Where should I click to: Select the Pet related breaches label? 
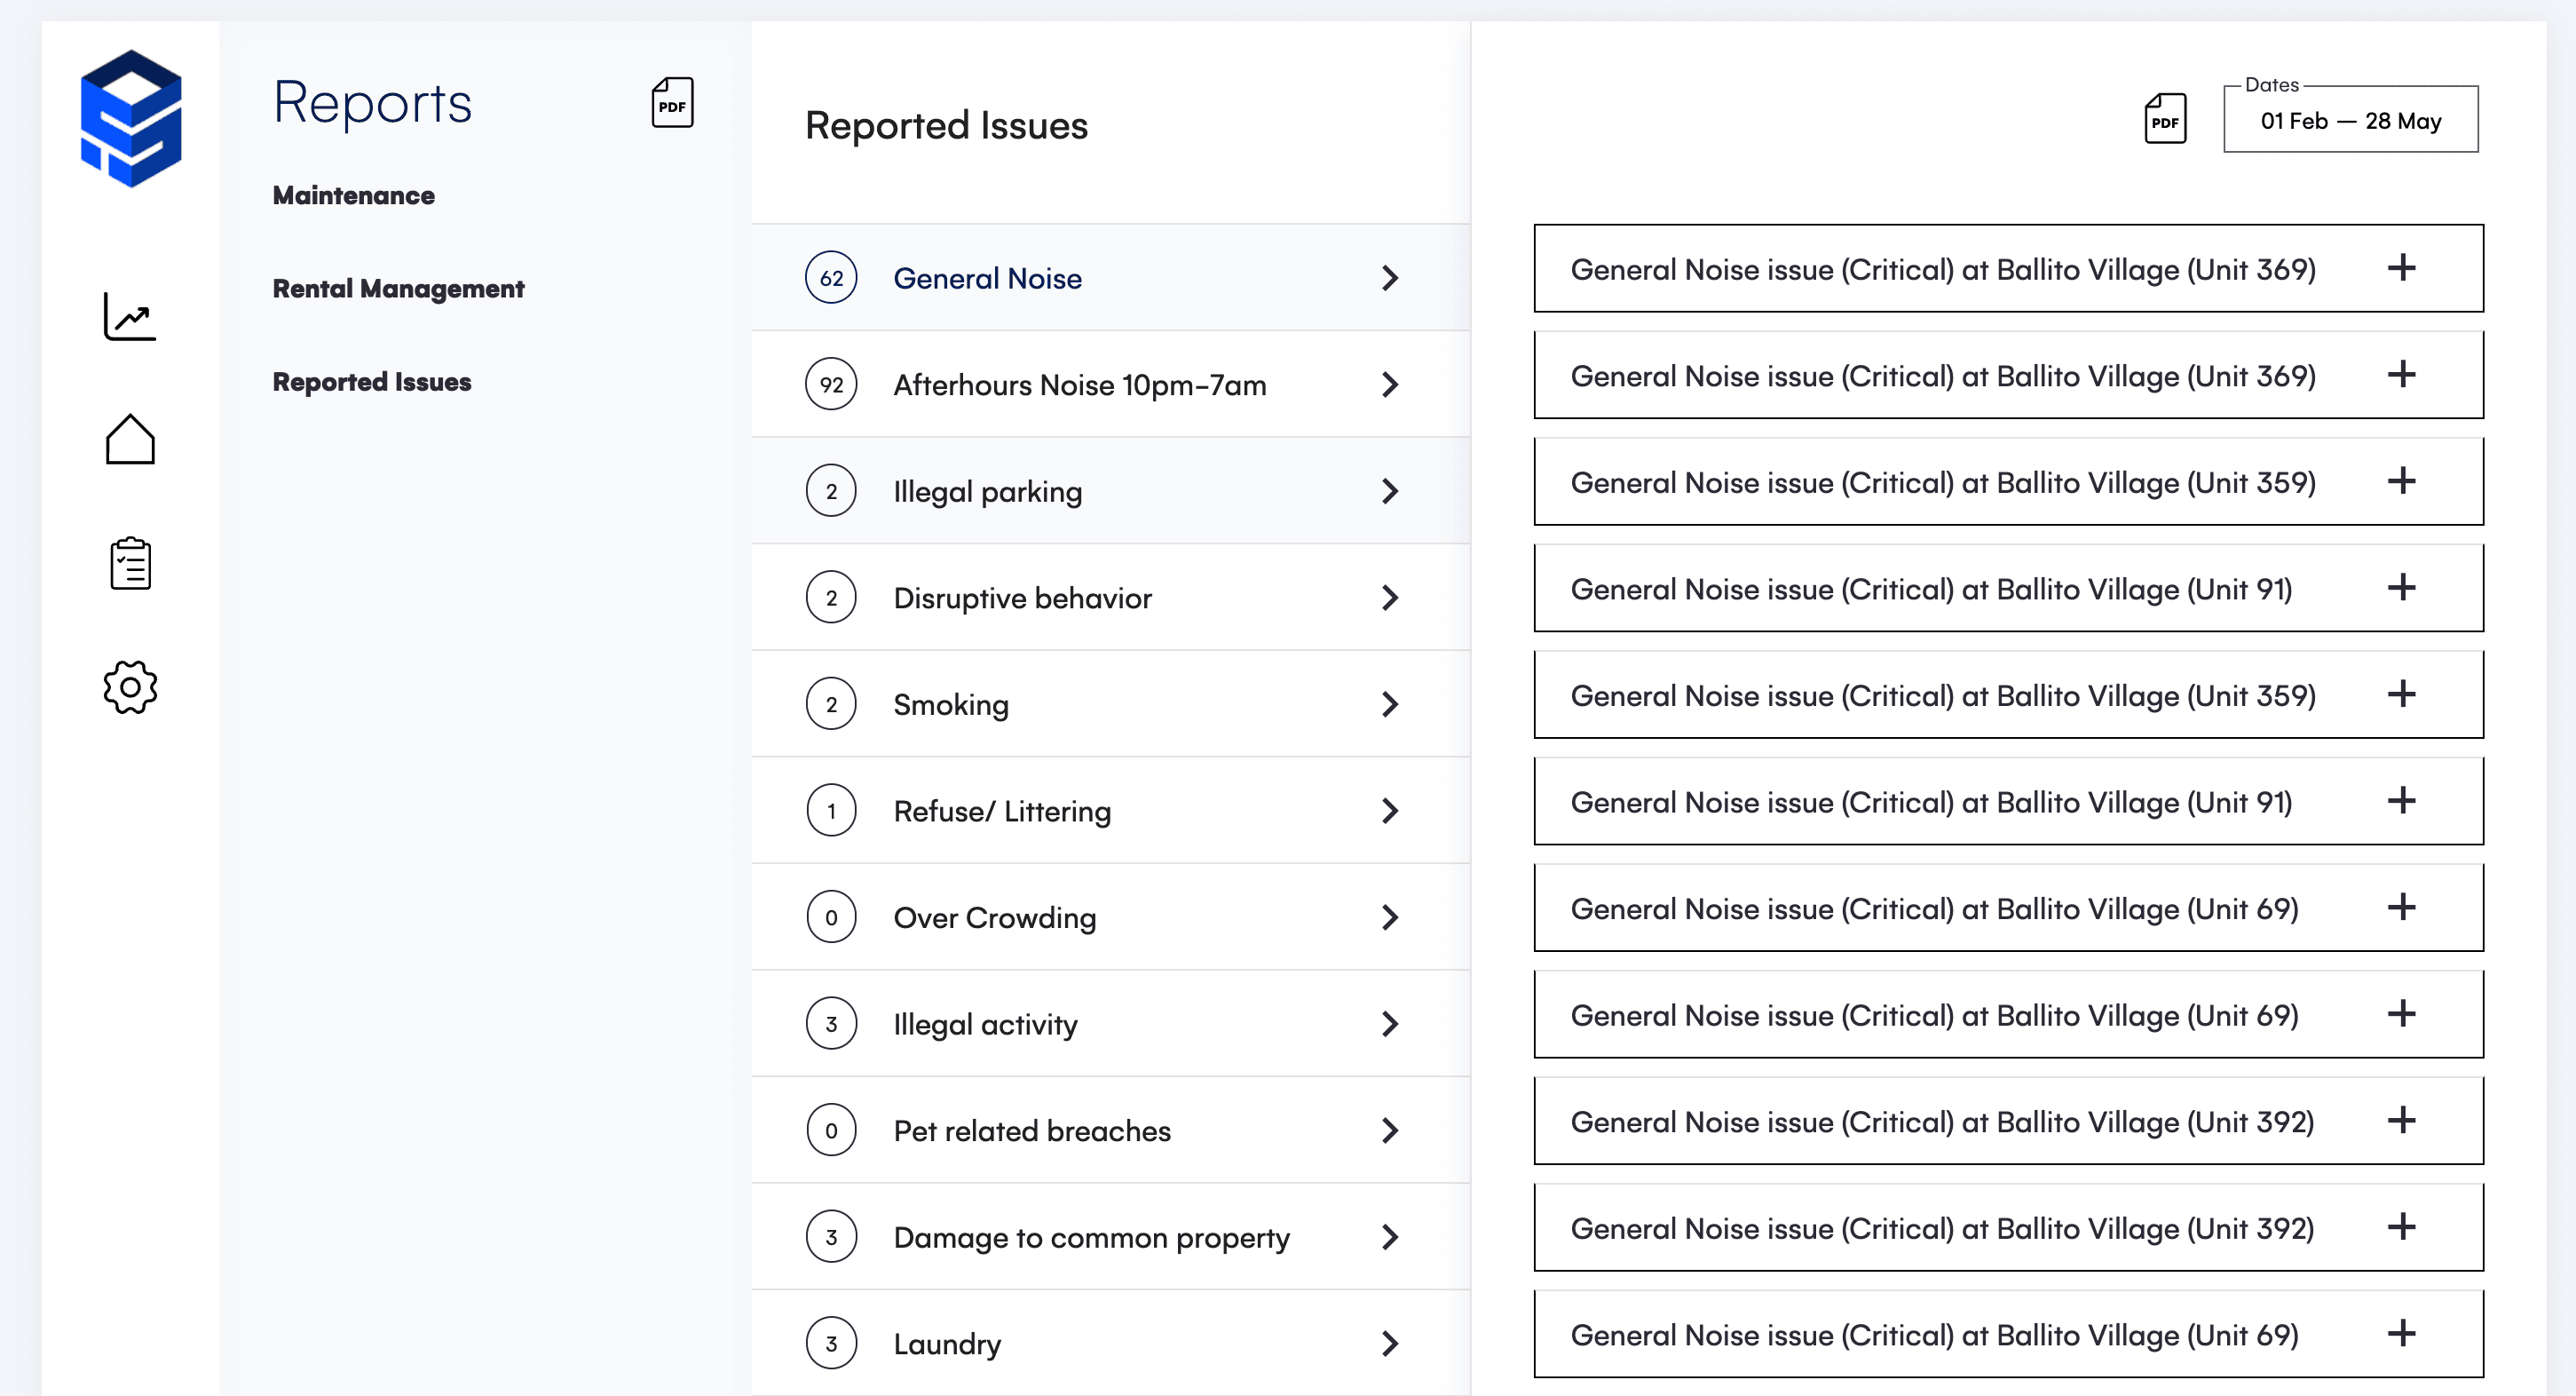tap(1032, 1130)
